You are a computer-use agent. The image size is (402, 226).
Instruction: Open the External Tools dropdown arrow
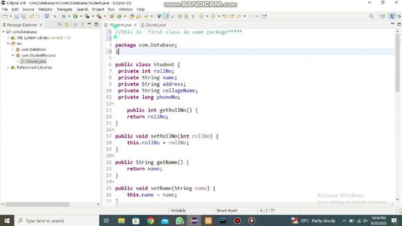click(x=105, y=16)
